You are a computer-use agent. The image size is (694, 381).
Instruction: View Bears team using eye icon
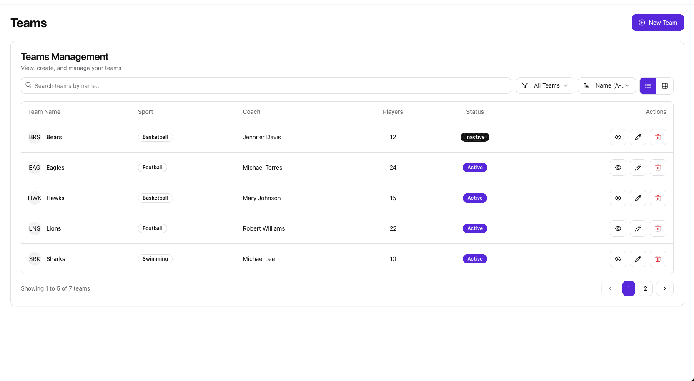tap(618, 137)
